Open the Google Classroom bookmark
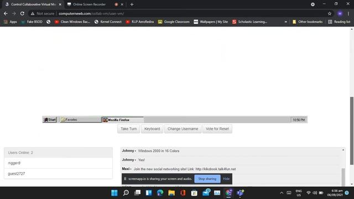The height and width of the screenshot is (199, 354). pyautogui.click(x=174, y=22)
